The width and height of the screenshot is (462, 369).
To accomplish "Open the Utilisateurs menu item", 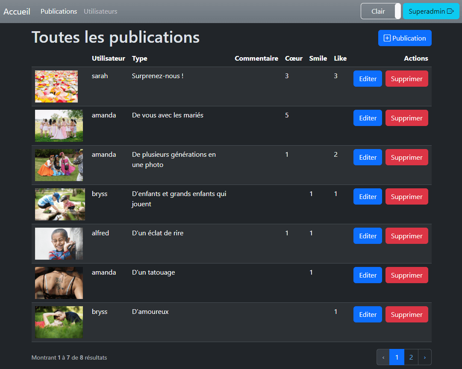I will coord(100,12).
